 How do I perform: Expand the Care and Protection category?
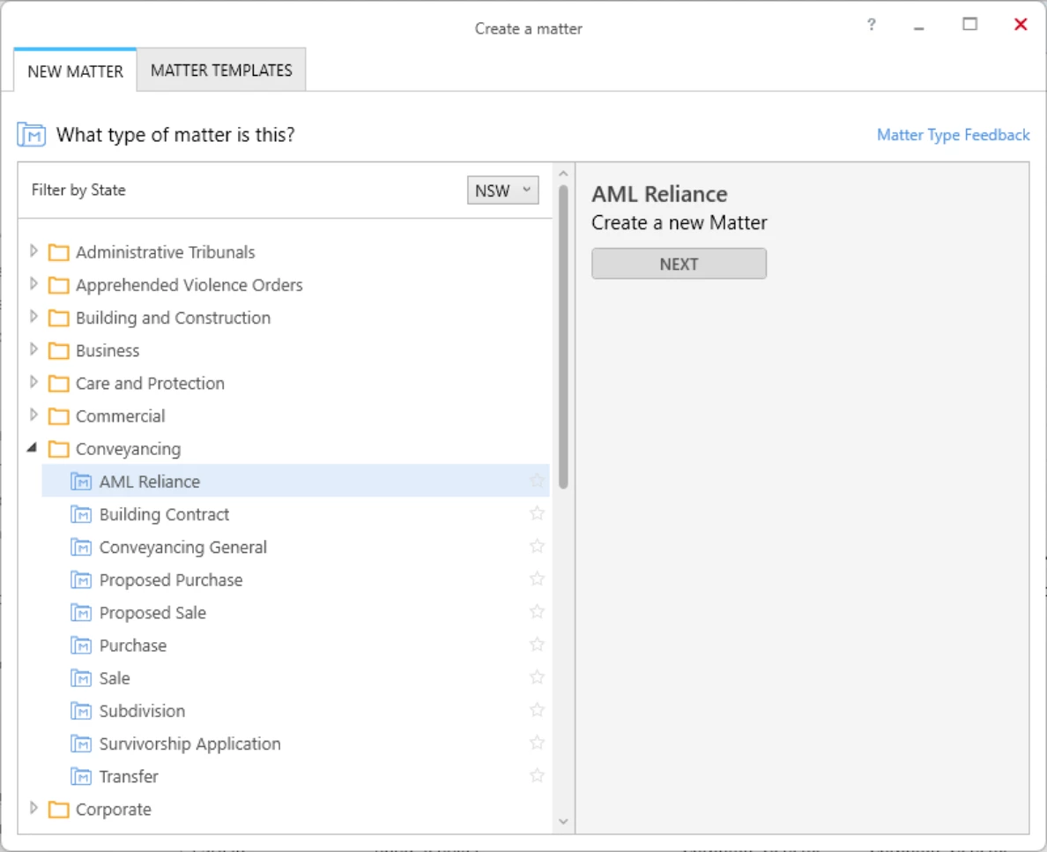(33, 382)
